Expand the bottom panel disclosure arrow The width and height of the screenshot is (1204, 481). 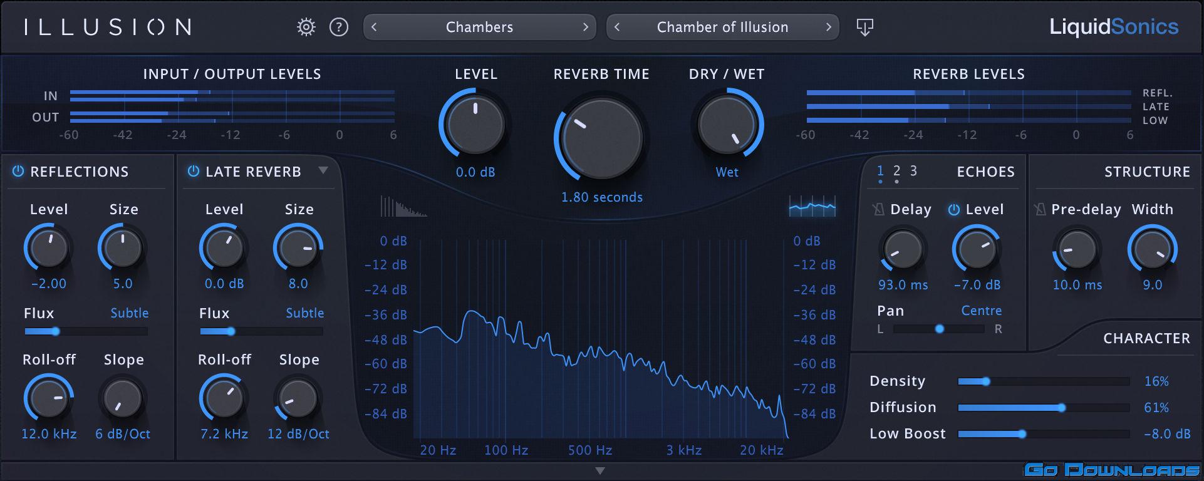[600, 471]
